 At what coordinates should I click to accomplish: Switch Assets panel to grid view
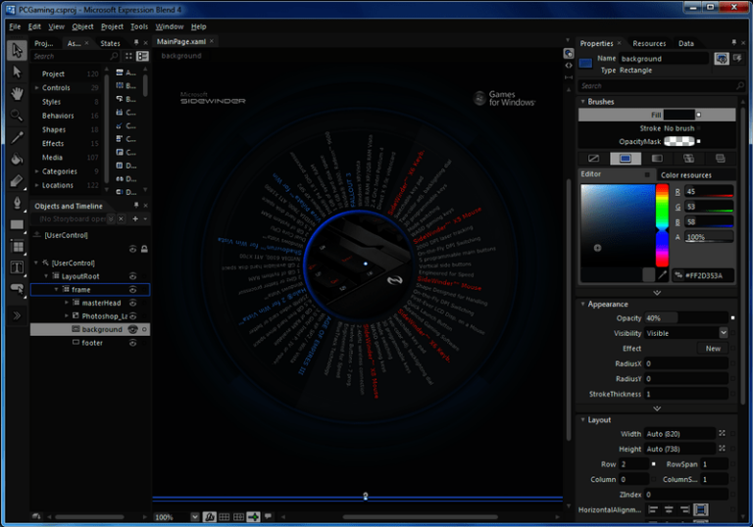[x=128, y=56]
